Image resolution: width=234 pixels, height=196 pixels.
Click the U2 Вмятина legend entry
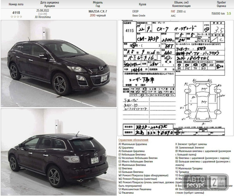(125, 168)
